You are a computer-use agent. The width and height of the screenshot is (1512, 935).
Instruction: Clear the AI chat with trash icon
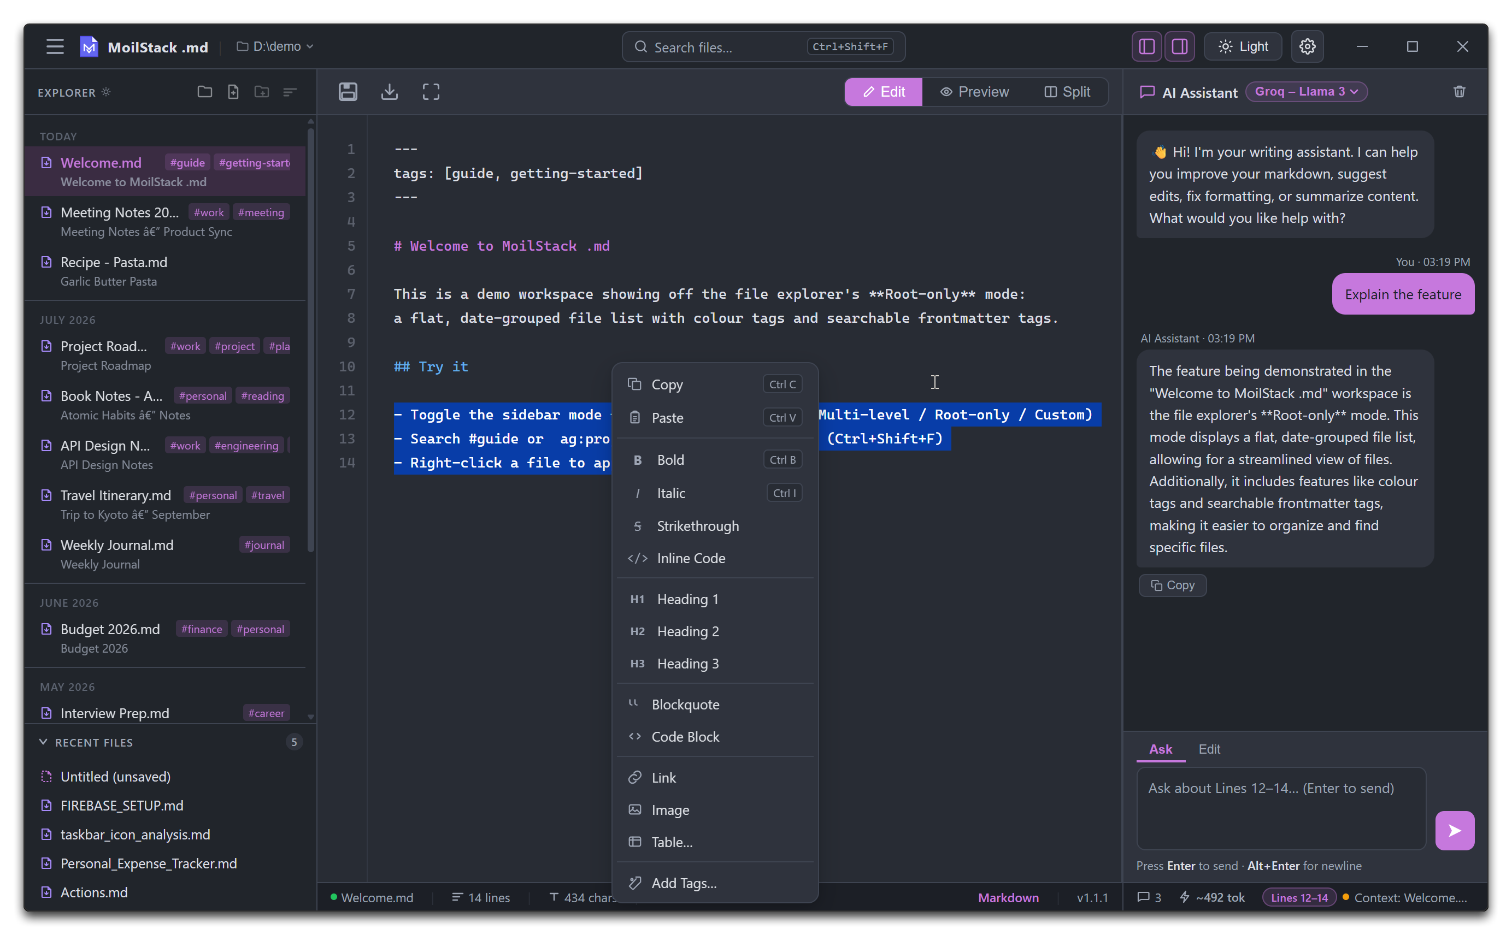click(1459, 92)
